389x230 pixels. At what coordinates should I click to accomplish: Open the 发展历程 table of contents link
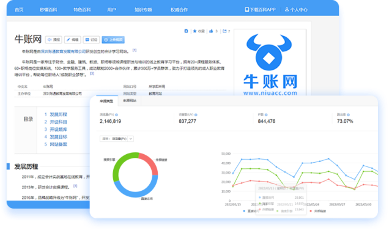(x=58, y=114)
